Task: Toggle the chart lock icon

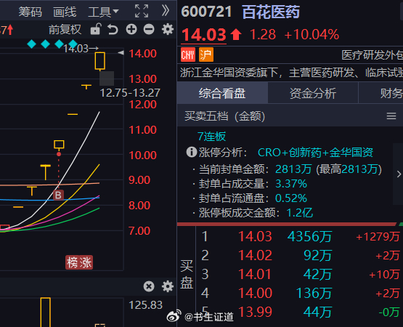Action: [96, 29]
